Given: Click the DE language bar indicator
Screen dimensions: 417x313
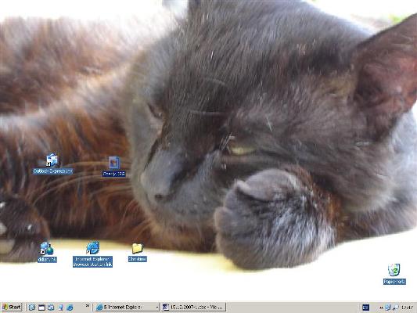Looking at the screenshot, I should click(366, 308).
